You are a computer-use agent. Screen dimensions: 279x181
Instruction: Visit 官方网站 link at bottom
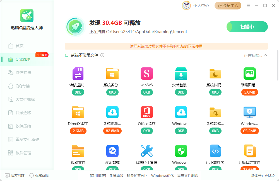(15, 175)
